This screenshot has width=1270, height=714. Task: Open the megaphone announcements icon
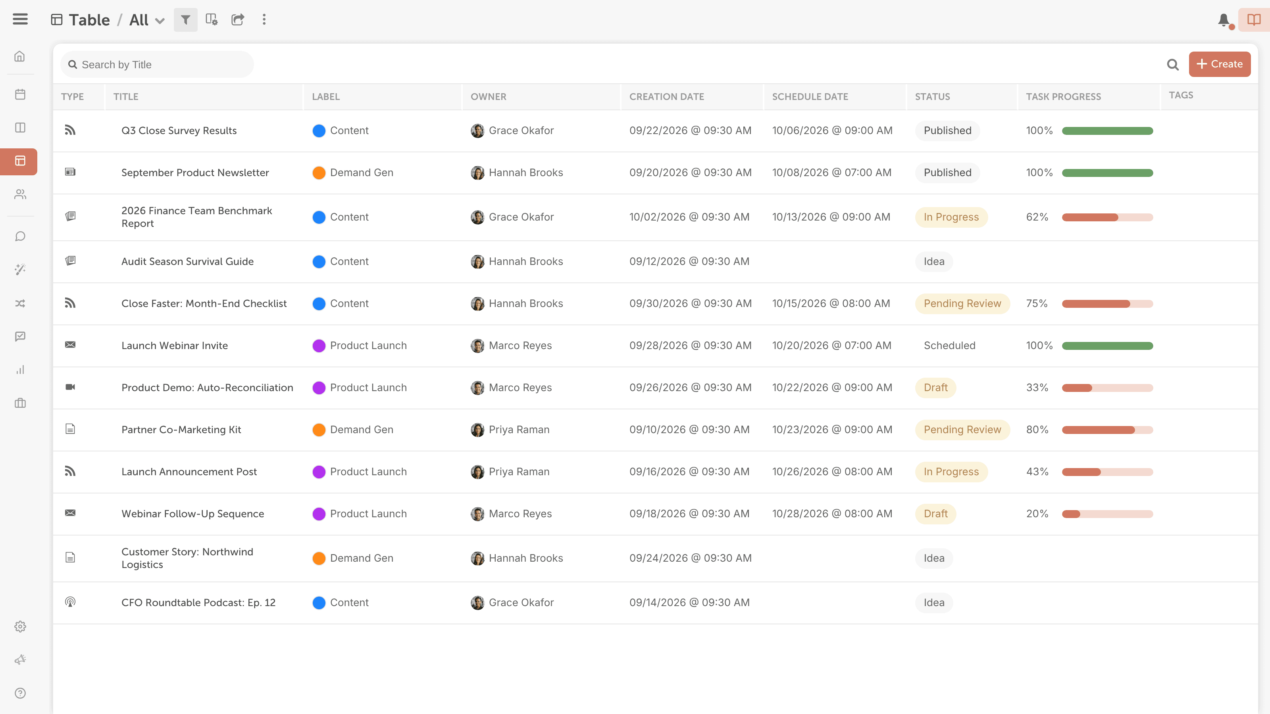pos(20,660)
